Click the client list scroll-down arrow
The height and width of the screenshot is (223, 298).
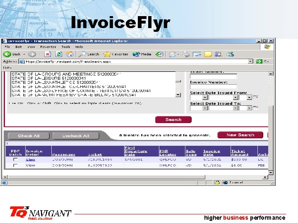tap(178, 95)
